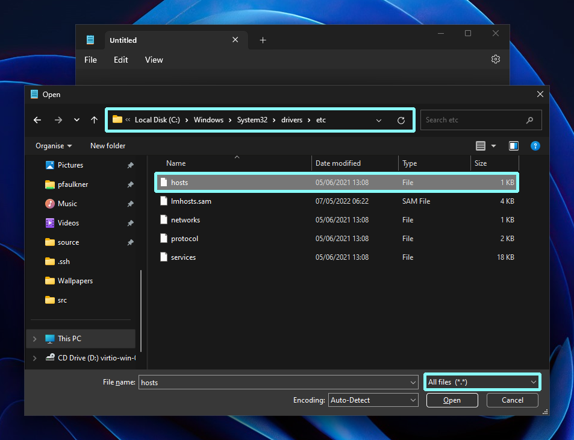Open the blue Help icon
Image resolution: width=574 pixels, height=440 pixels.
(x=535, y=146)
